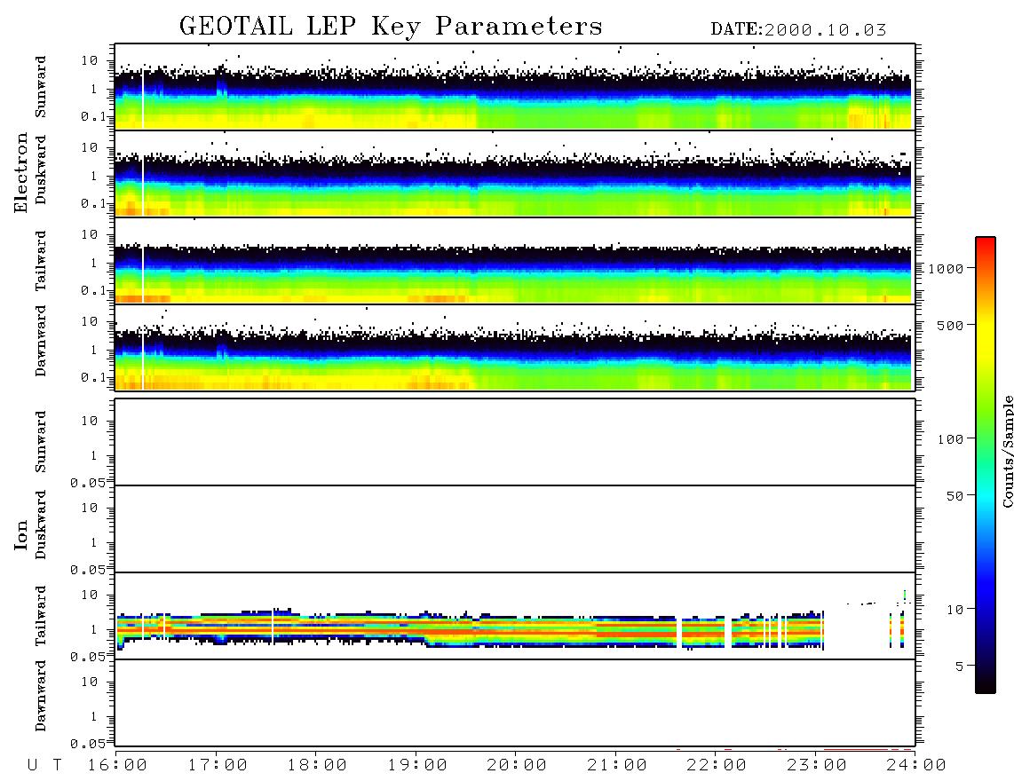Select the Ion "Tailward" axis label

pyautogui.click(x=41, y=616)
